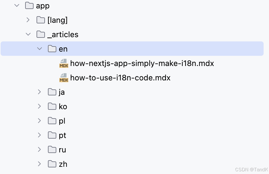Select the how-nextjs-app-simply-make-i18n.mdx file

tap(142, 63)
